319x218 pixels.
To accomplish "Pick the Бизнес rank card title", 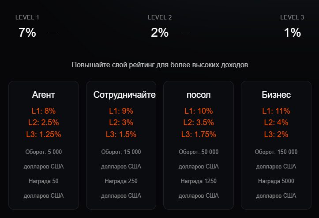I will (276, 95).
